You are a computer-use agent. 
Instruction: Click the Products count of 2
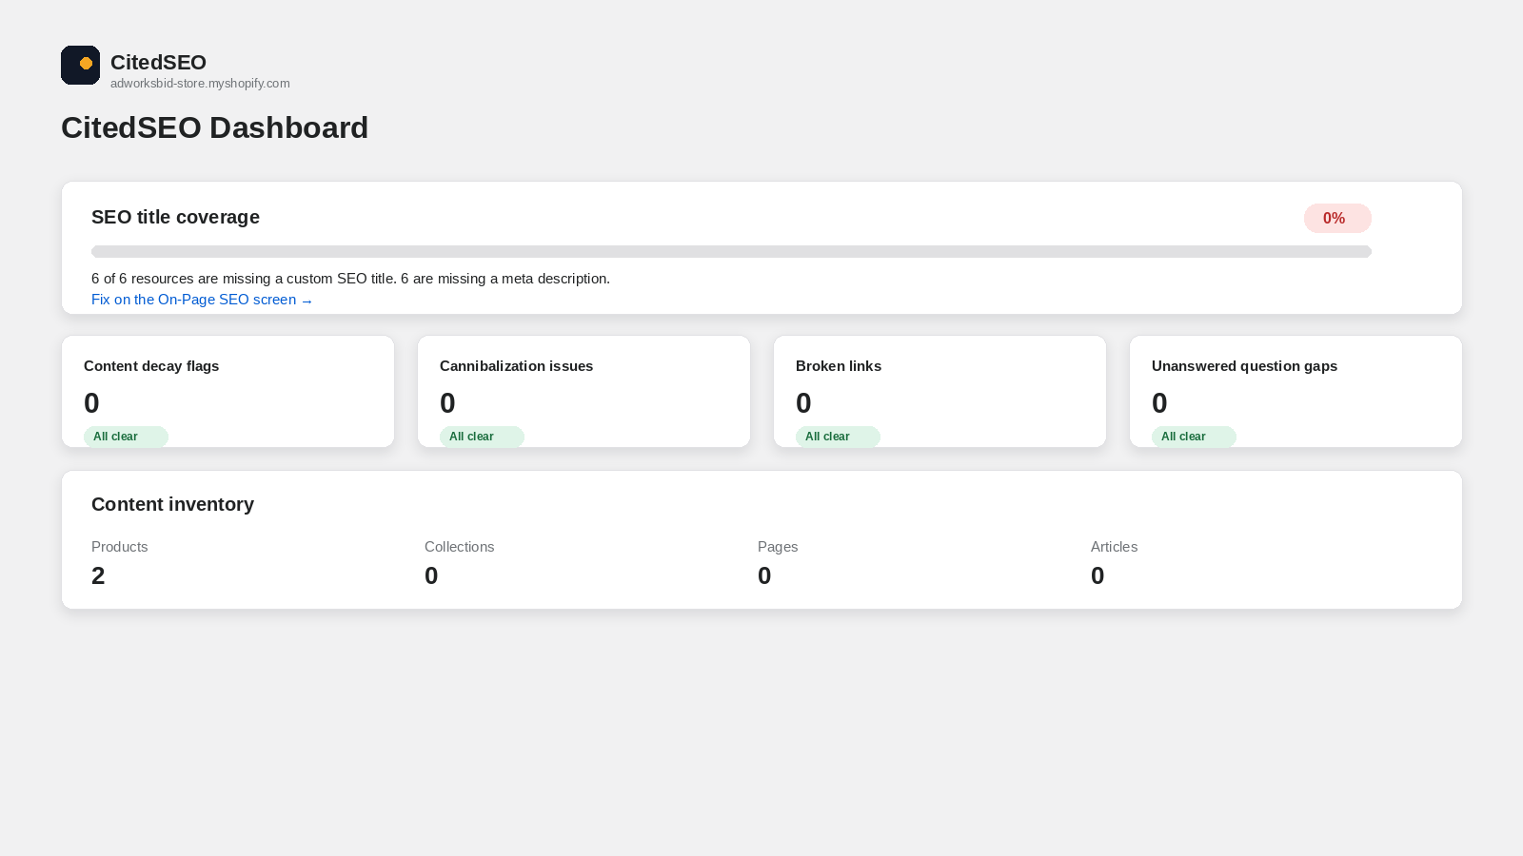pyautogui.click(x=98, y=575)
